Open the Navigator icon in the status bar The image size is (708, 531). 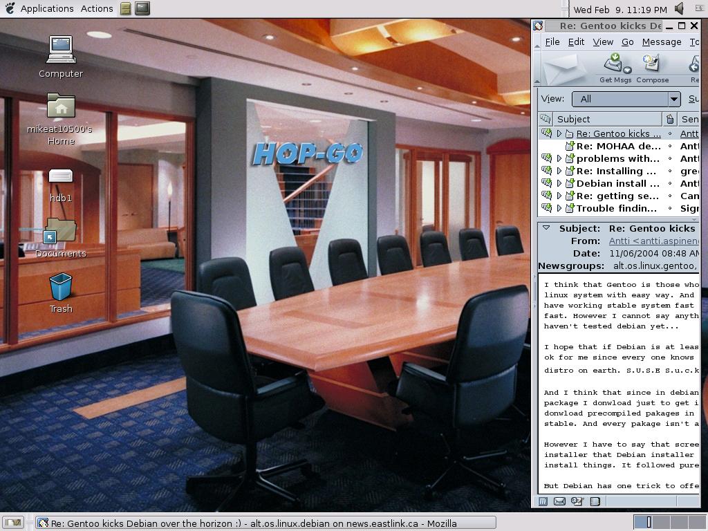544,501
